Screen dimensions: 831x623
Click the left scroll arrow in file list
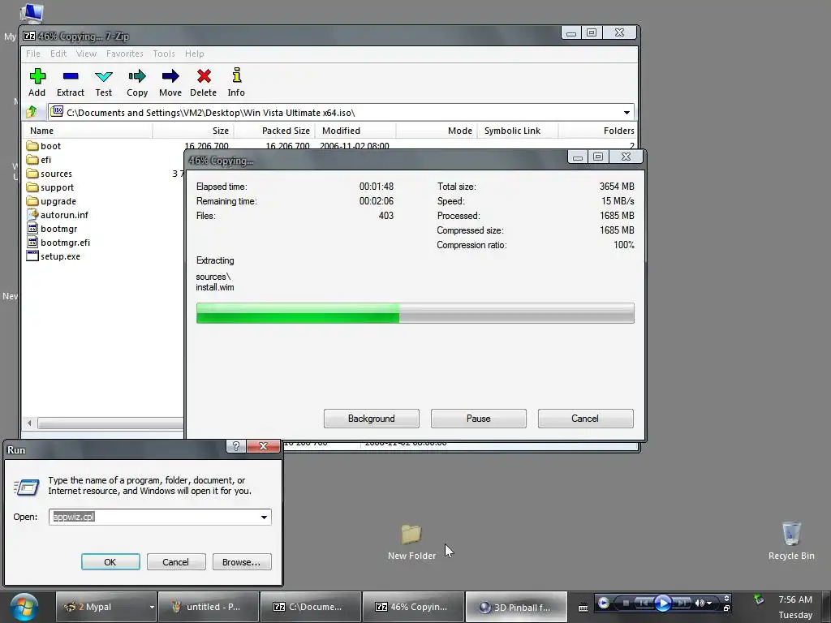[30, 423]
